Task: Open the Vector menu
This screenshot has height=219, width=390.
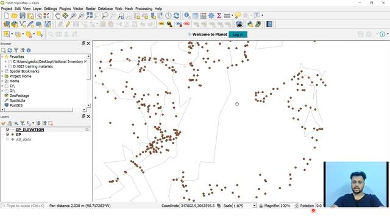Action: pos(78,9)
